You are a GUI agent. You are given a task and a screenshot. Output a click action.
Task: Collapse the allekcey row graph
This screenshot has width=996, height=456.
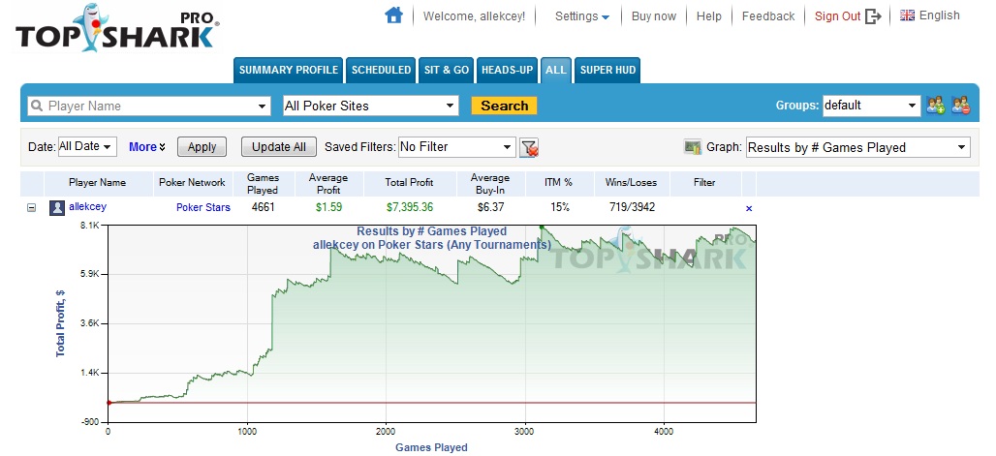pyautogui.click(x=32, y=207)
